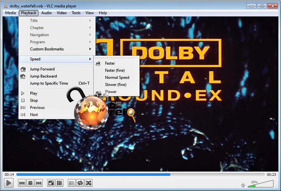Select Jump Forward menu item
Image resolution: width=281 pixels, height=191 pixels.
point(57,69)
